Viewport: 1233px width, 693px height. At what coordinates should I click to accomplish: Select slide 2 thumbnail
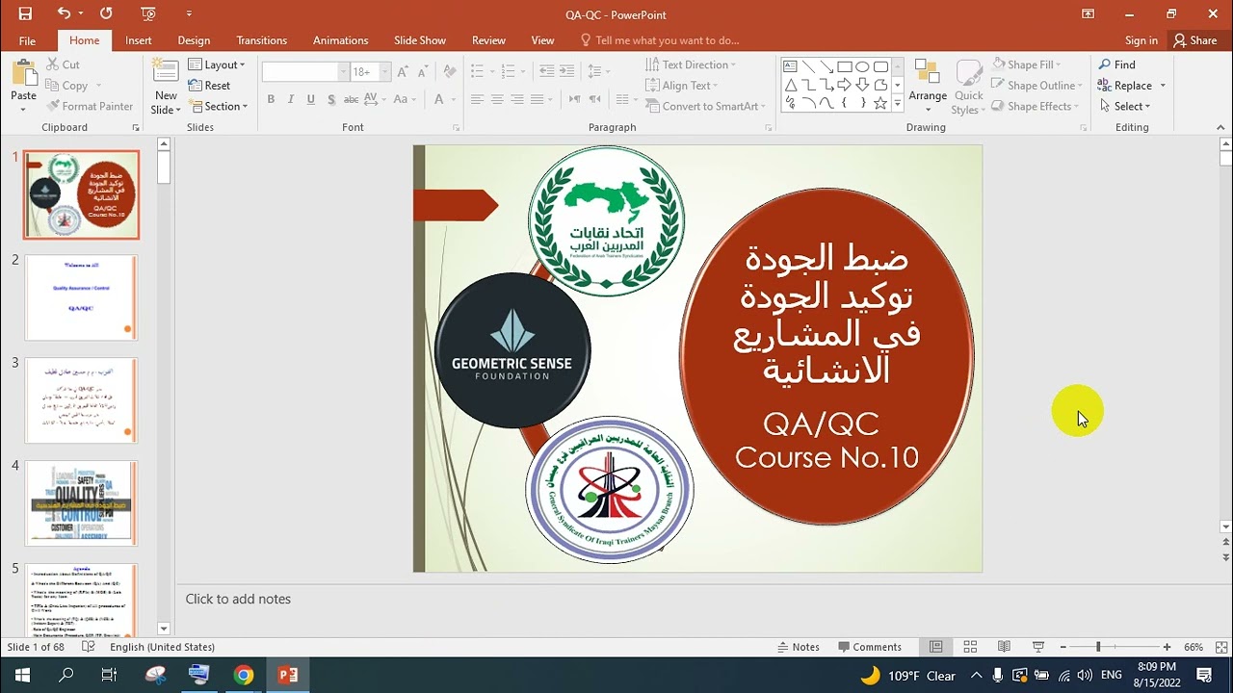(x=81, y=297)
